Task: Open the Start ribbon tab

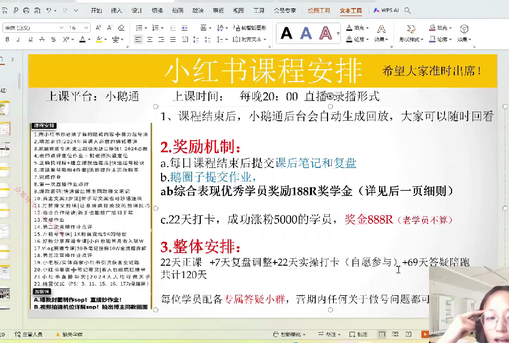Action: click(97, 10)
